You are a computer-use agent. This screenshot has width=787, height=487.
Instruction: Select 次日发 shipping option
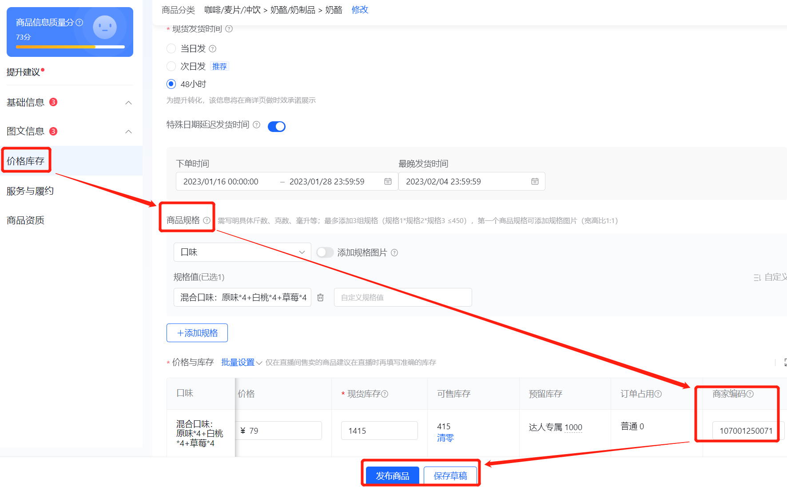click(171, 66)
